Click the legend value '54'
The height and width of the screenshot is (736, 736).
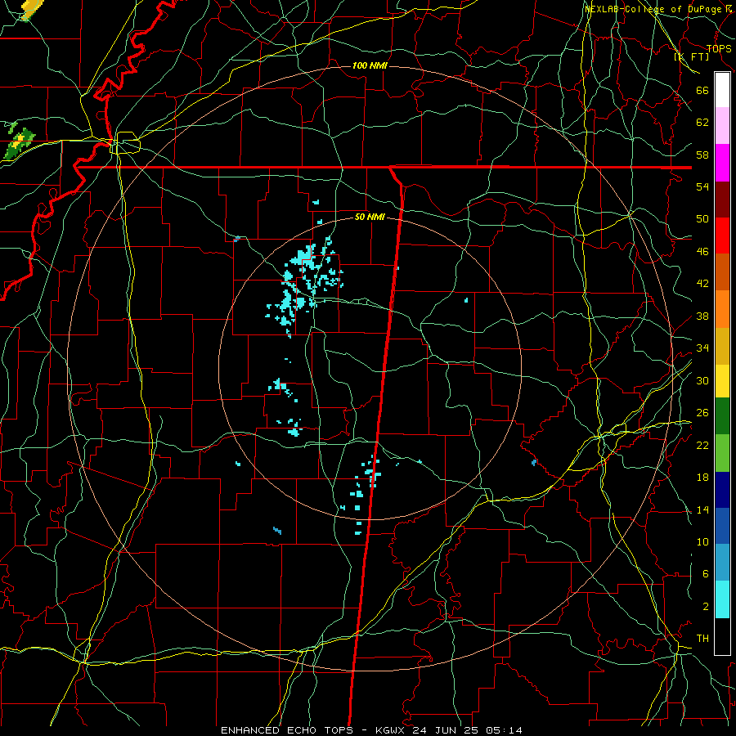click(x=702, y=186)
